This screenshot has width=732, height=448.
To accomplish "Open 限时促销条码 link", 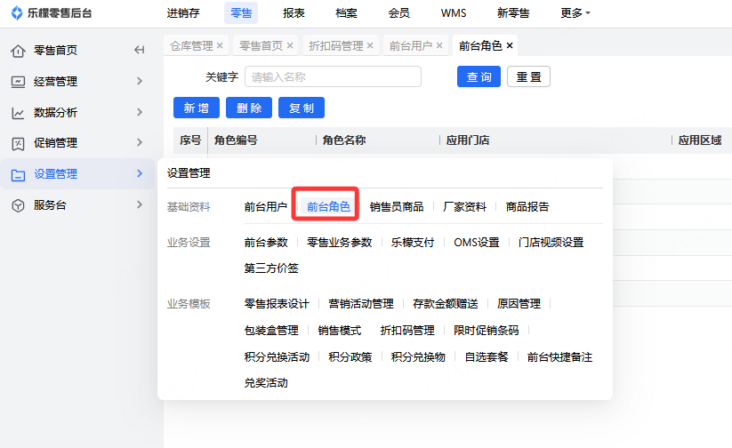I will click(486, 331).
